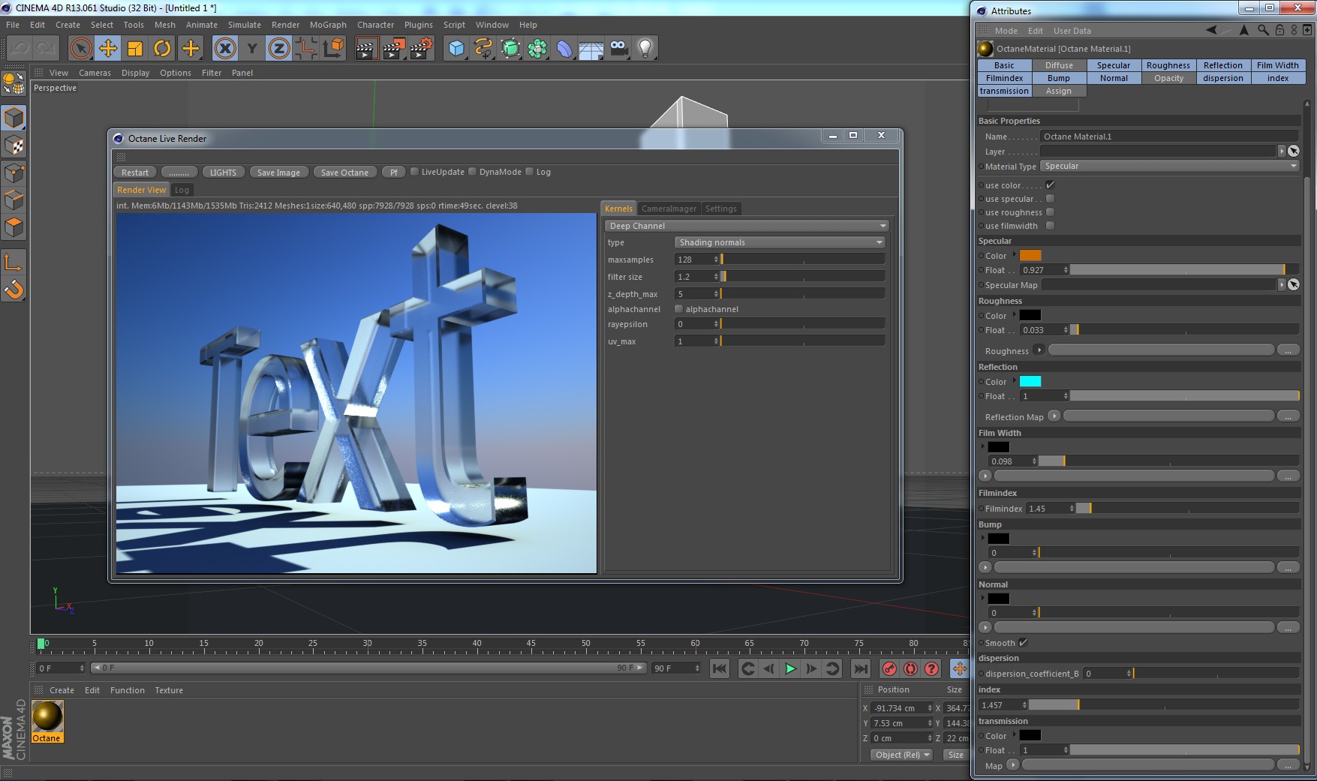This screenshot has width=1317, height=781.
Task: Click the Save Image button
Action: [278, 173]
